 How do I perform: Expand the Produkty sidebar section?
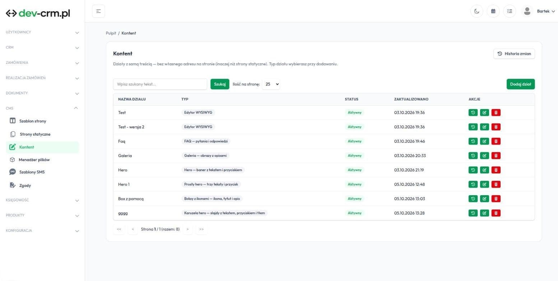pyautogui.click(x=42, y=215)
